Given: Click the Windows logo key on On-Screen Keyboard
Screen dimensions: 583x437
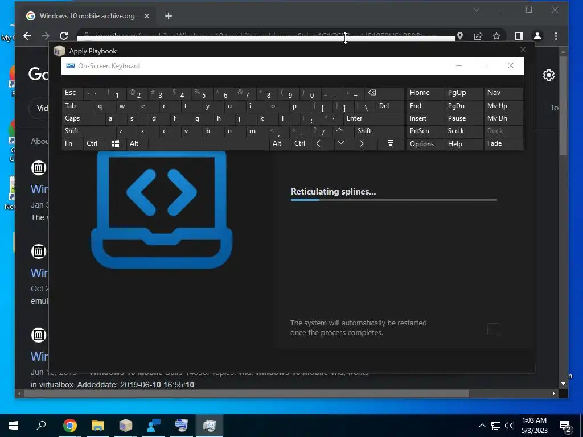Looking at the screenshot, I should [115, 144].
